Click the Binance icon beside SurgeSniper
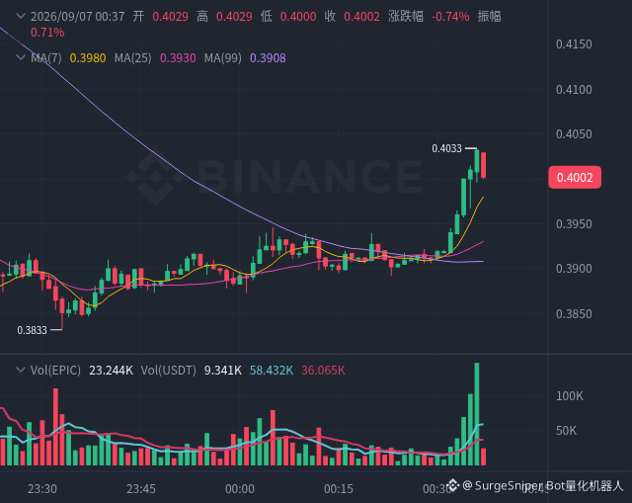This screenshot has height=503, width=632. (x=452, y=485)
